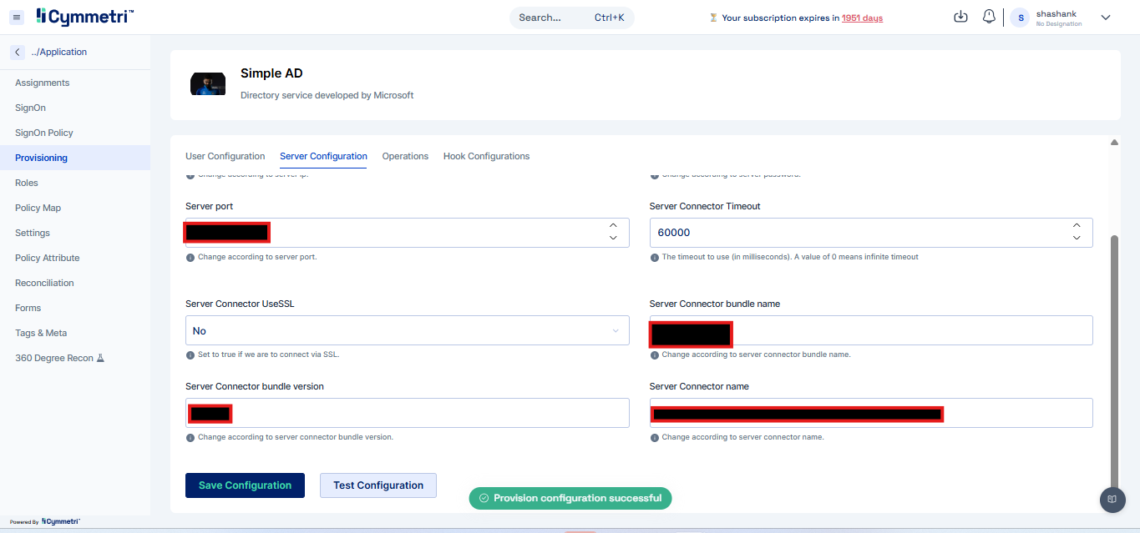Click the 'Powered By Cymmetri' footer logo
Screen dimensions: 1140x533
pos(45,521)
